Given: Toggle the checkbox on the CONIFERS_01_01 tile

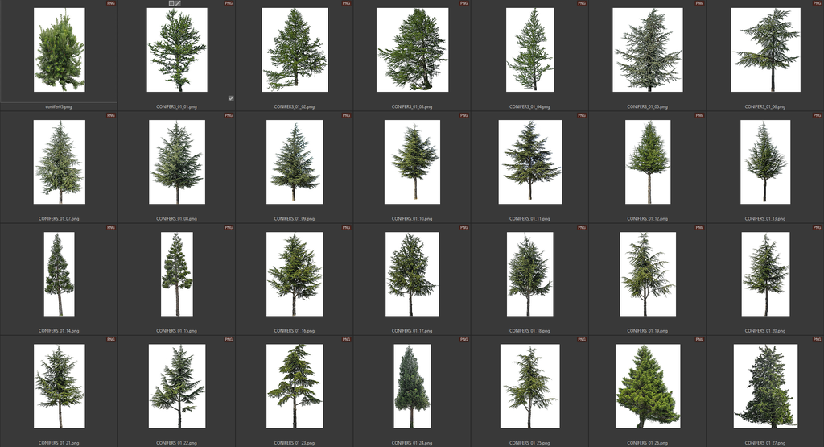Looking at the screenshot, I should [x=231, y=98].
